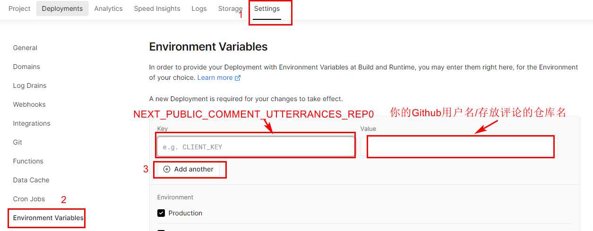Screen dimensions: 593x231
Task: Open the Analytics tab
Action: 108,9
